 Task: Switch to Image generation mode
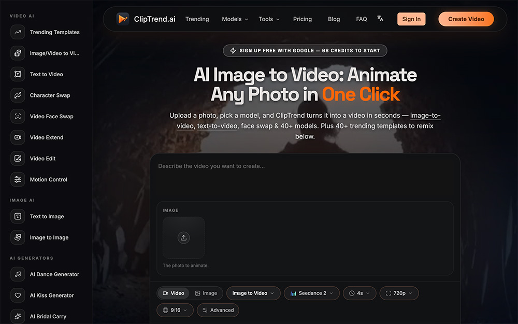coord(206,293)
